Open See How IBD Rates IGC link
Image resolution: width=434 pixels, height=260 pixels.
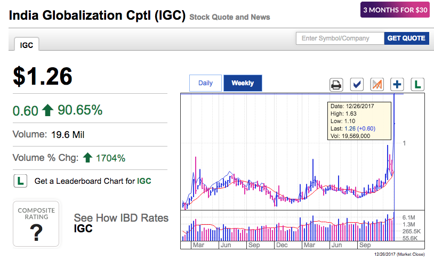[x=121, y=223]
